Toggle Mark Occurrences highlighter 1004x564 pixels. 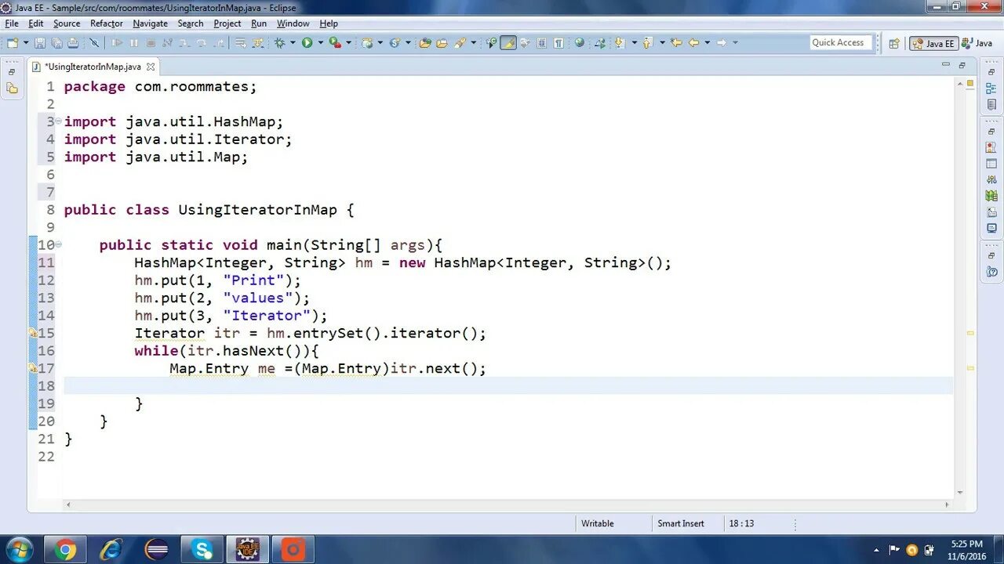coord(508,43)
